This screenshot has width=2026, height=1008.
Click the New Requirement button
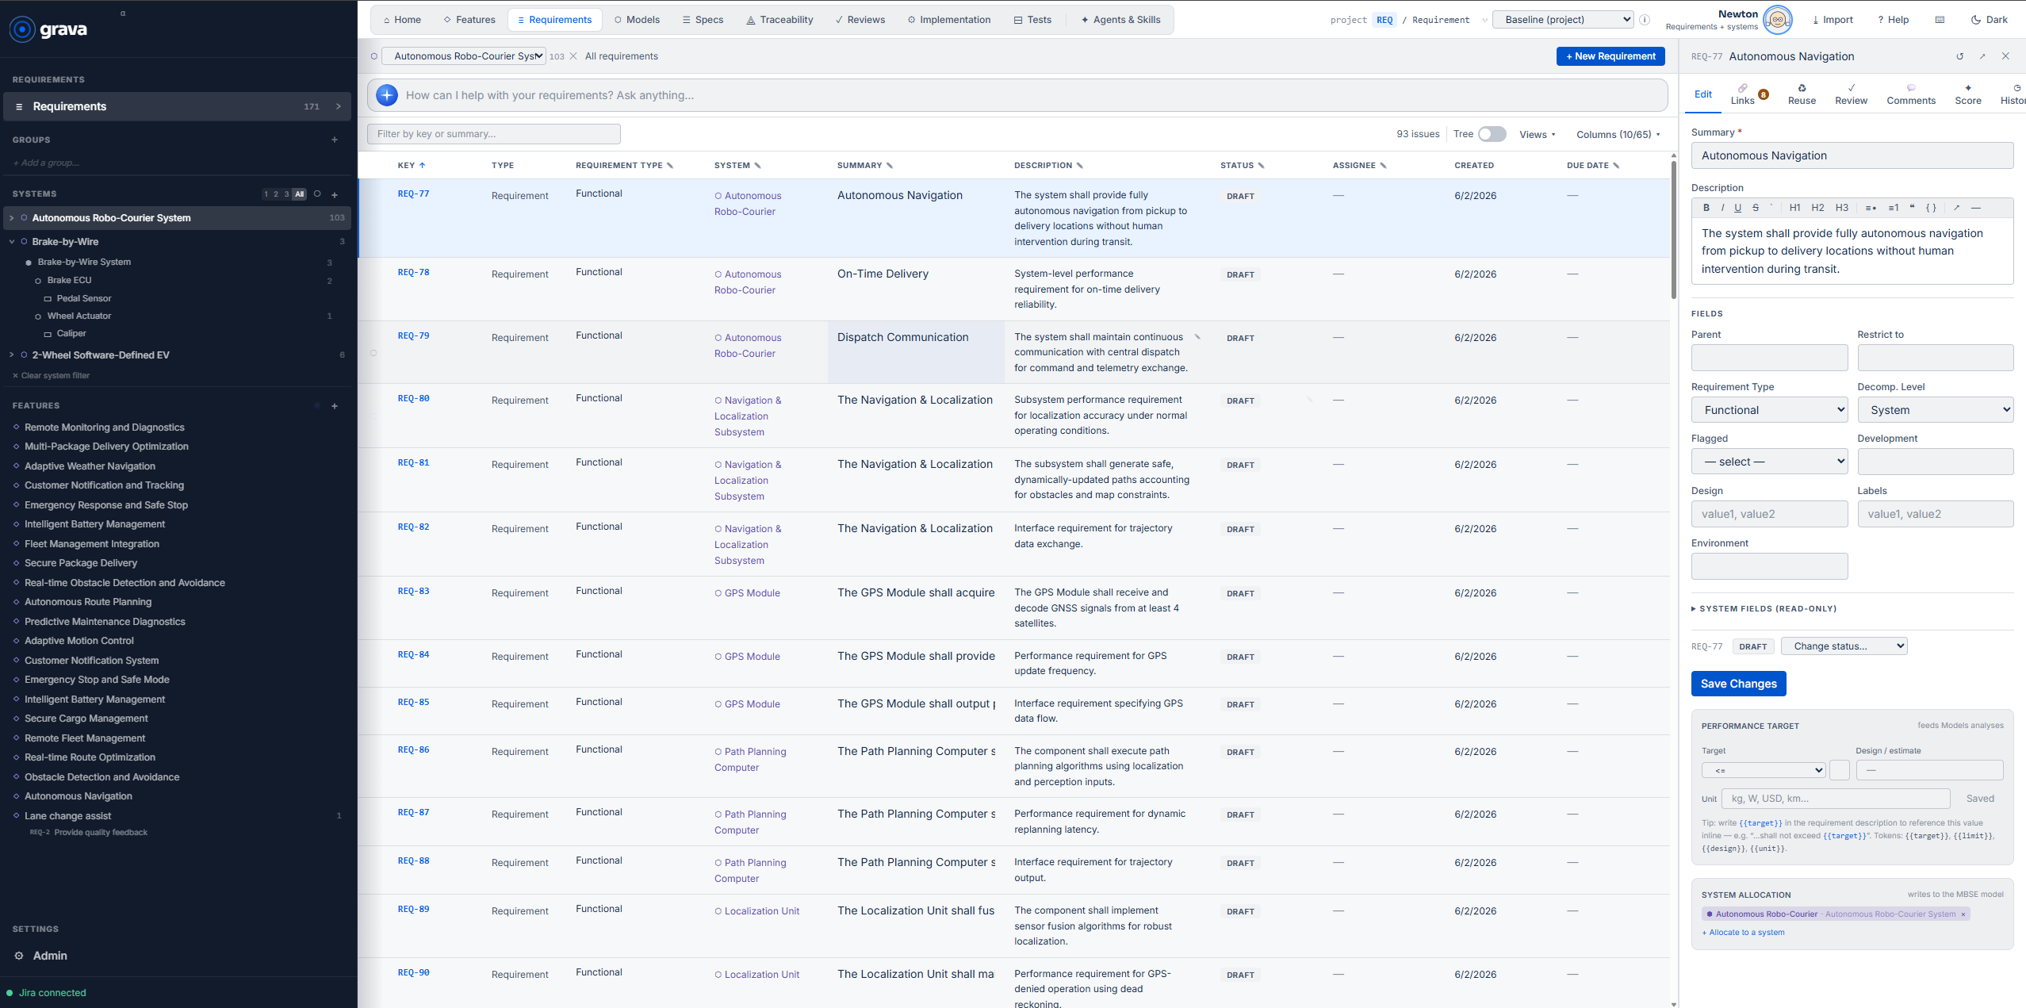point(1610,56)
